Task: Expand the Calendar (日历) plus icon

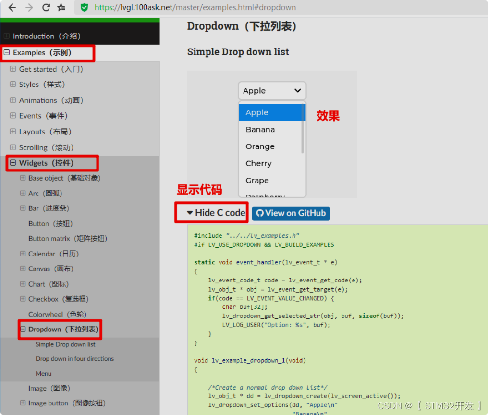Action: coord(23,254)
